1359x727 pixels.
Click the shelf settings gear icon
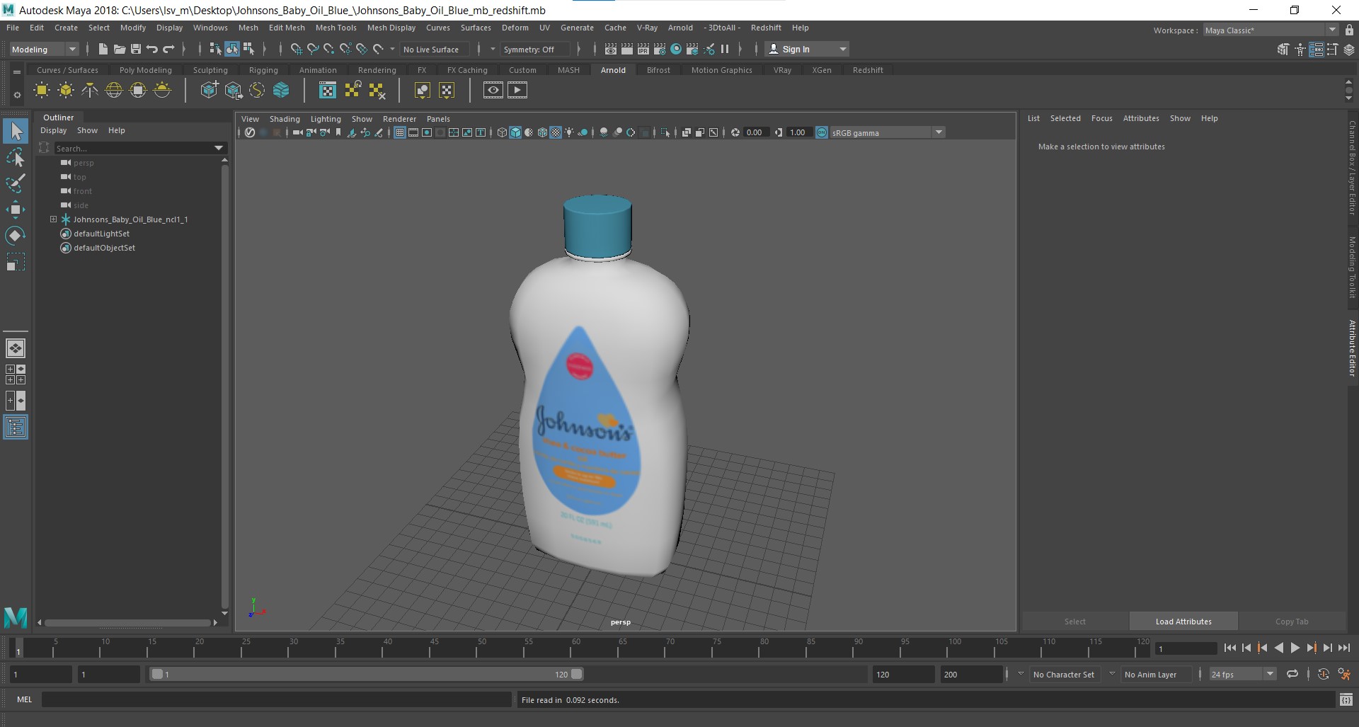click(x=17, y=94)
